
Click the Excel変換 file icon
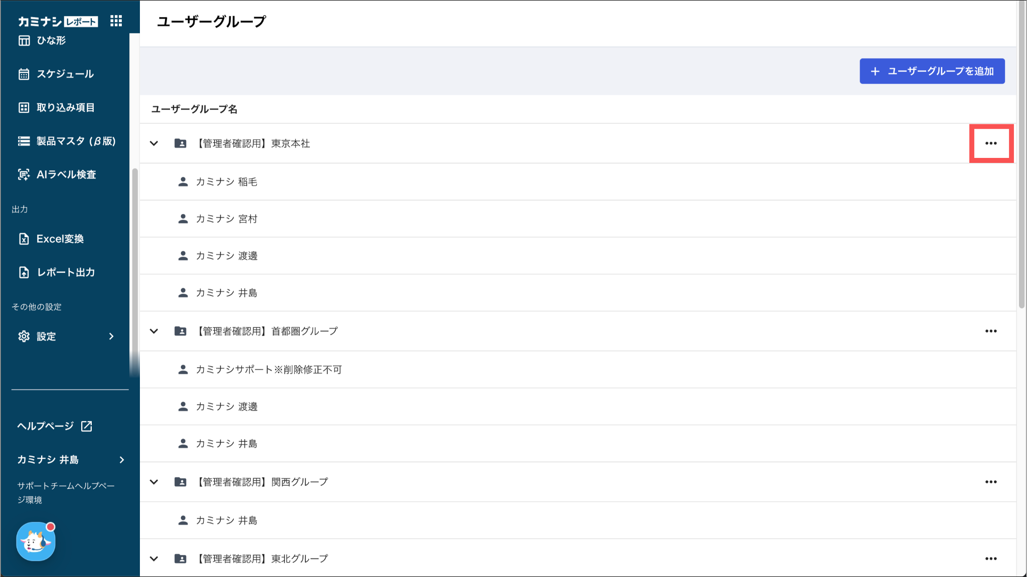pos(24,239)
